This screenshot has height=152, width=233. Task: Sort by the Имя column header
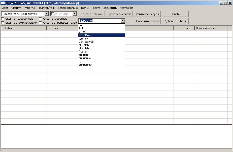[24, 28]
